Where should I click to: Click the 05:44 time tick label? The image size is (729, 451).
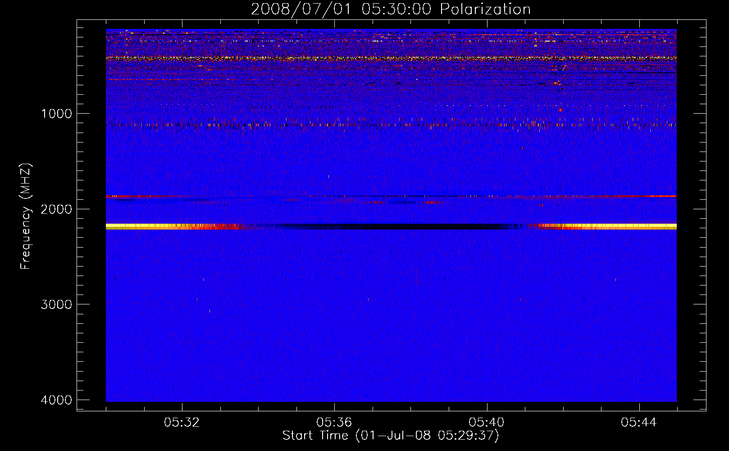pyautogui.click(x=639, y=423)
